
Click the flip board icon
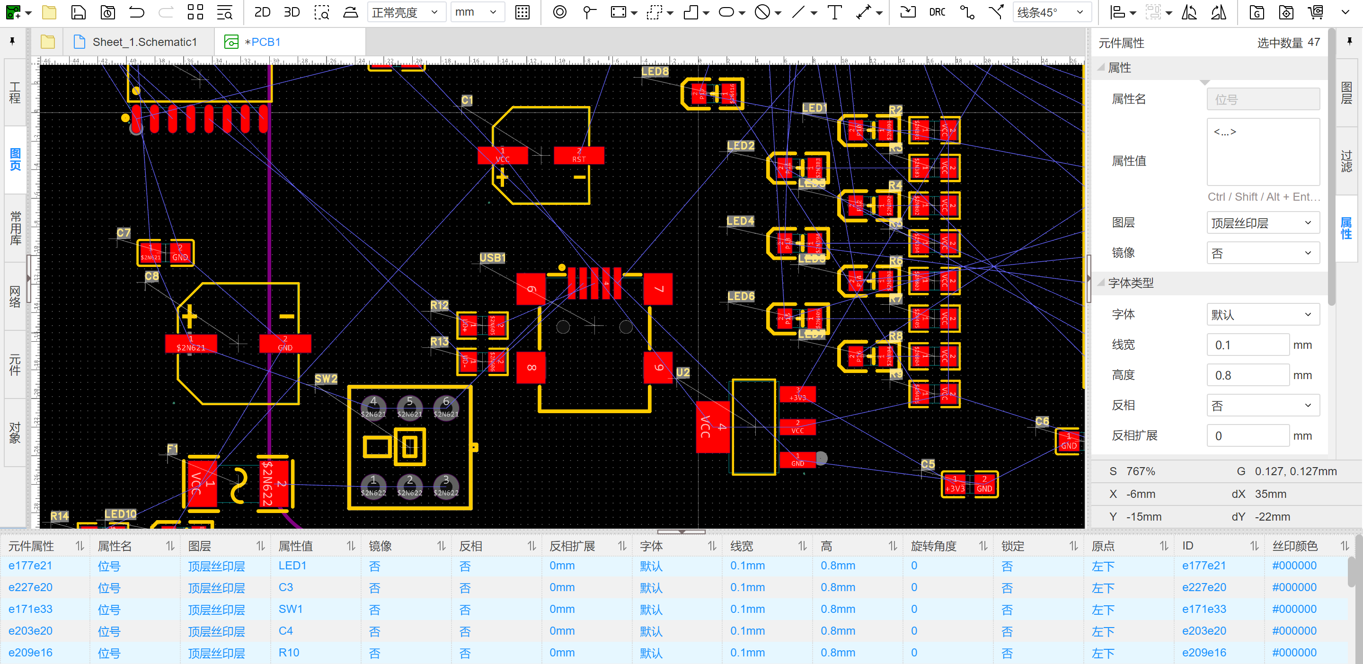tap(350, 12)
